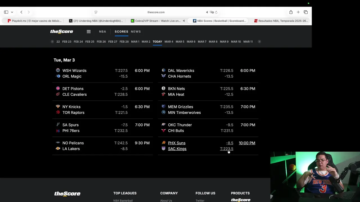The width and height of the screenshot is (360, 202).
Task: Open About Us under Company
Action: coord(166,200)
